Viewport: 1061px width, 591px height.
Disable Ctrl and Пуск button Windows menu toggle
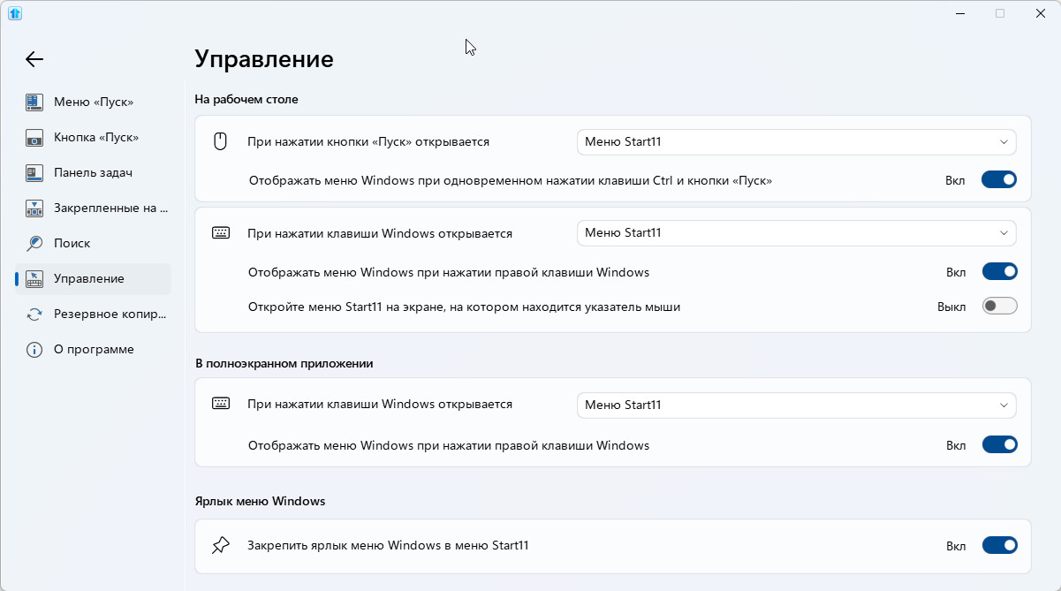tap(998, 180)
